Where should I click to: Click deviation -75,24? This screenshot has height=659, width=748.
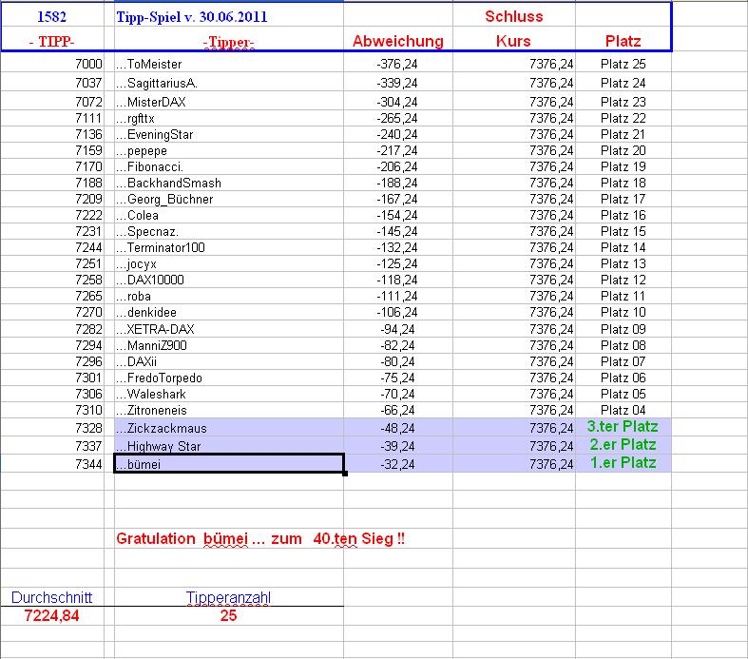(x=398, y=378)
